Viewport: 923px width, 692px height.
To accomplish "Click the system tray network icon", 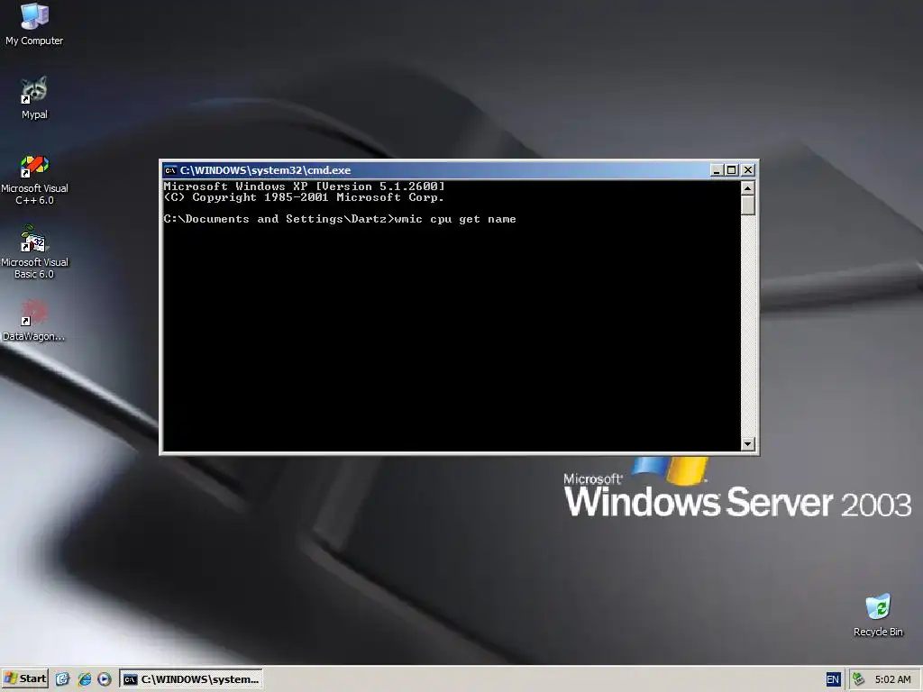I will 859,679.
